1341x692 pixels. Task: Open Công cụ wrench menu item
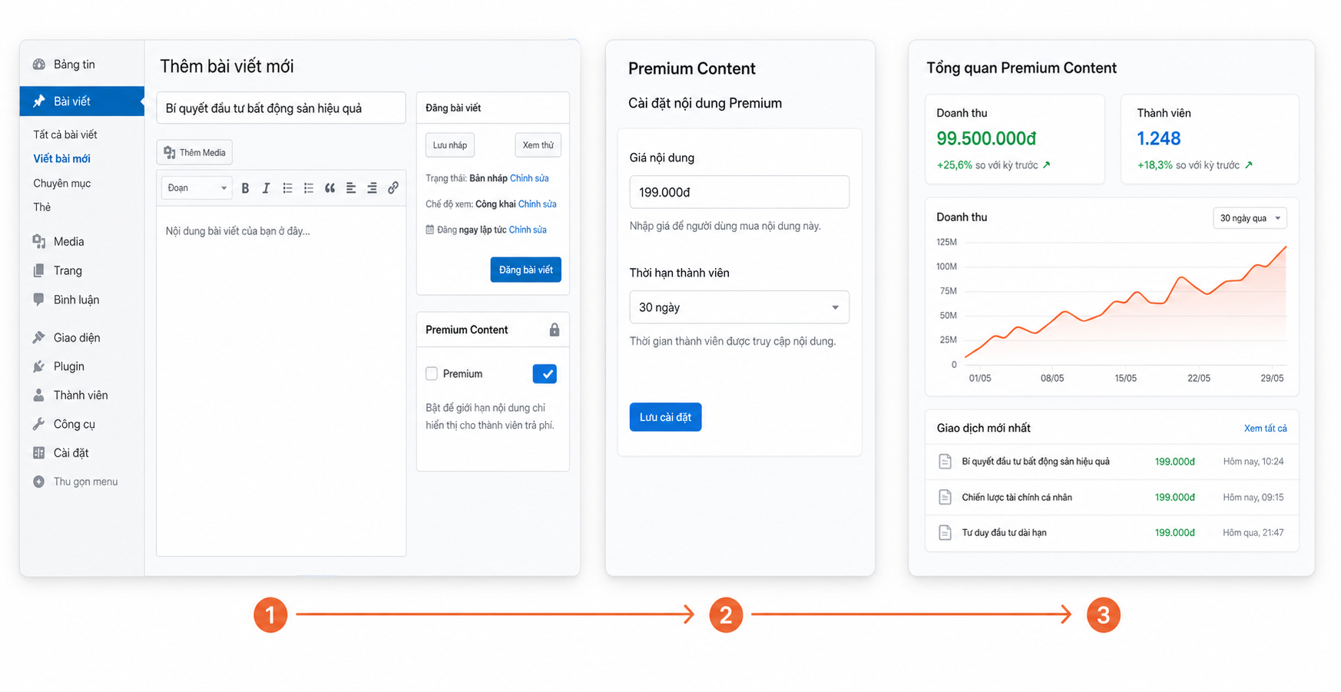pos(74,424)
